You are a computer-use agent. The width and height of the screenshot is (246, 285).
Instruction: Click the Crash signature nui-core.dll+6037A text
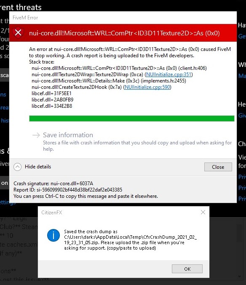[x=53, y=184]
